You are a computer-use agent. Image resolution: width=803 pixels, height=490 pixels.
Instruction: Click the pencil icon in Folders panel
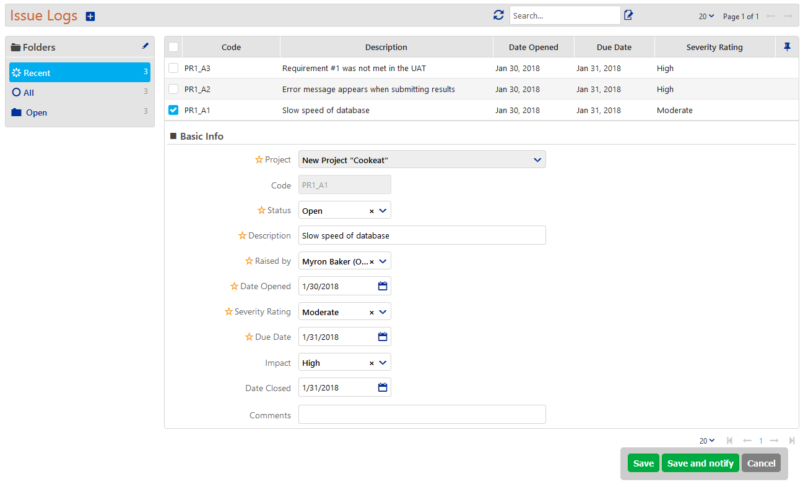point(145,46)
